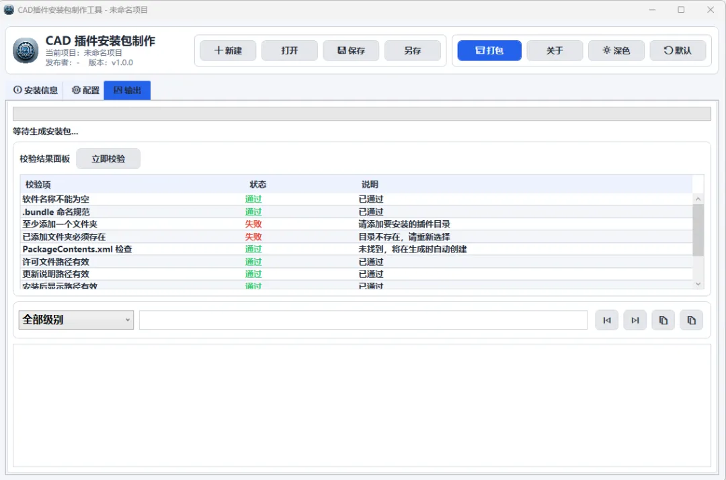
Task: Save the project using the 保存 button
Action: pos(351,50)
